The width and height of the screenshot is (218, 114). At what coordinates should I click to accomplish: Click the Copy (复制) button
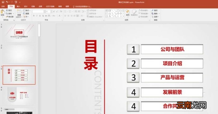point(9,13)
